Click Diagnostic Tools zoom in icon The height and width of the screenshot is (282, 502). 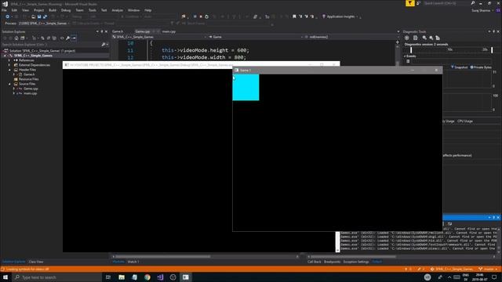tap(424, 38)
